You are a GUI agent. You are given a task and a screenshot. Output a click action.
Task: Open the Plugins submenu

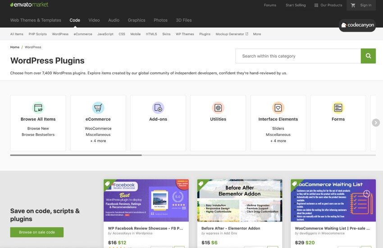[x=205, y=34]
